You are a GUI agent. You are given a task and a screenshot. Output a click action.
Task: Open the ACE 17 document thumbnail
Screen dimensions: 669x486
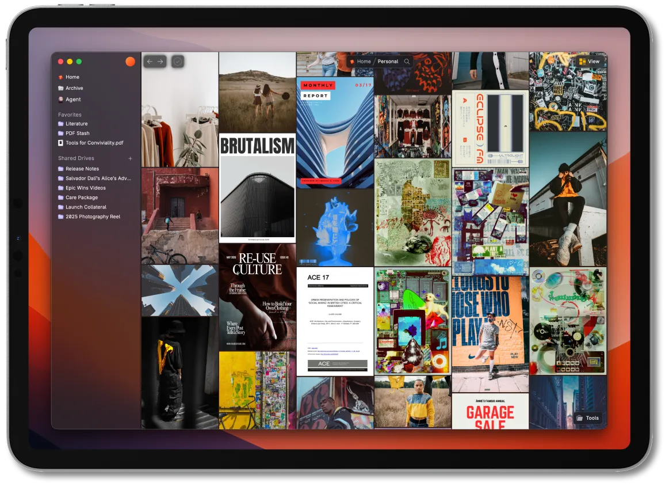[335, 321]
